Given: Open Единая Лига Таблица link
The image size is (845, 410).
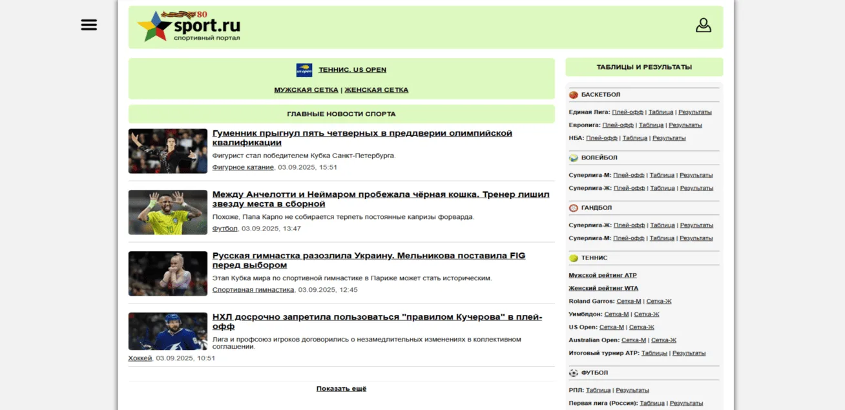Looking at the screenshot, I should (x=661, y=112).
